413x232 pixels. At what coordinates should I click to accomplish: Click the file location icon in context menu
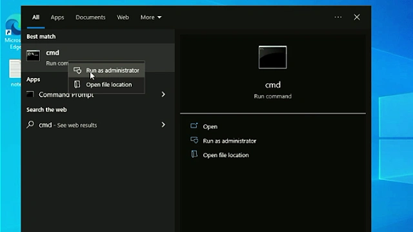tap(77, 84)
